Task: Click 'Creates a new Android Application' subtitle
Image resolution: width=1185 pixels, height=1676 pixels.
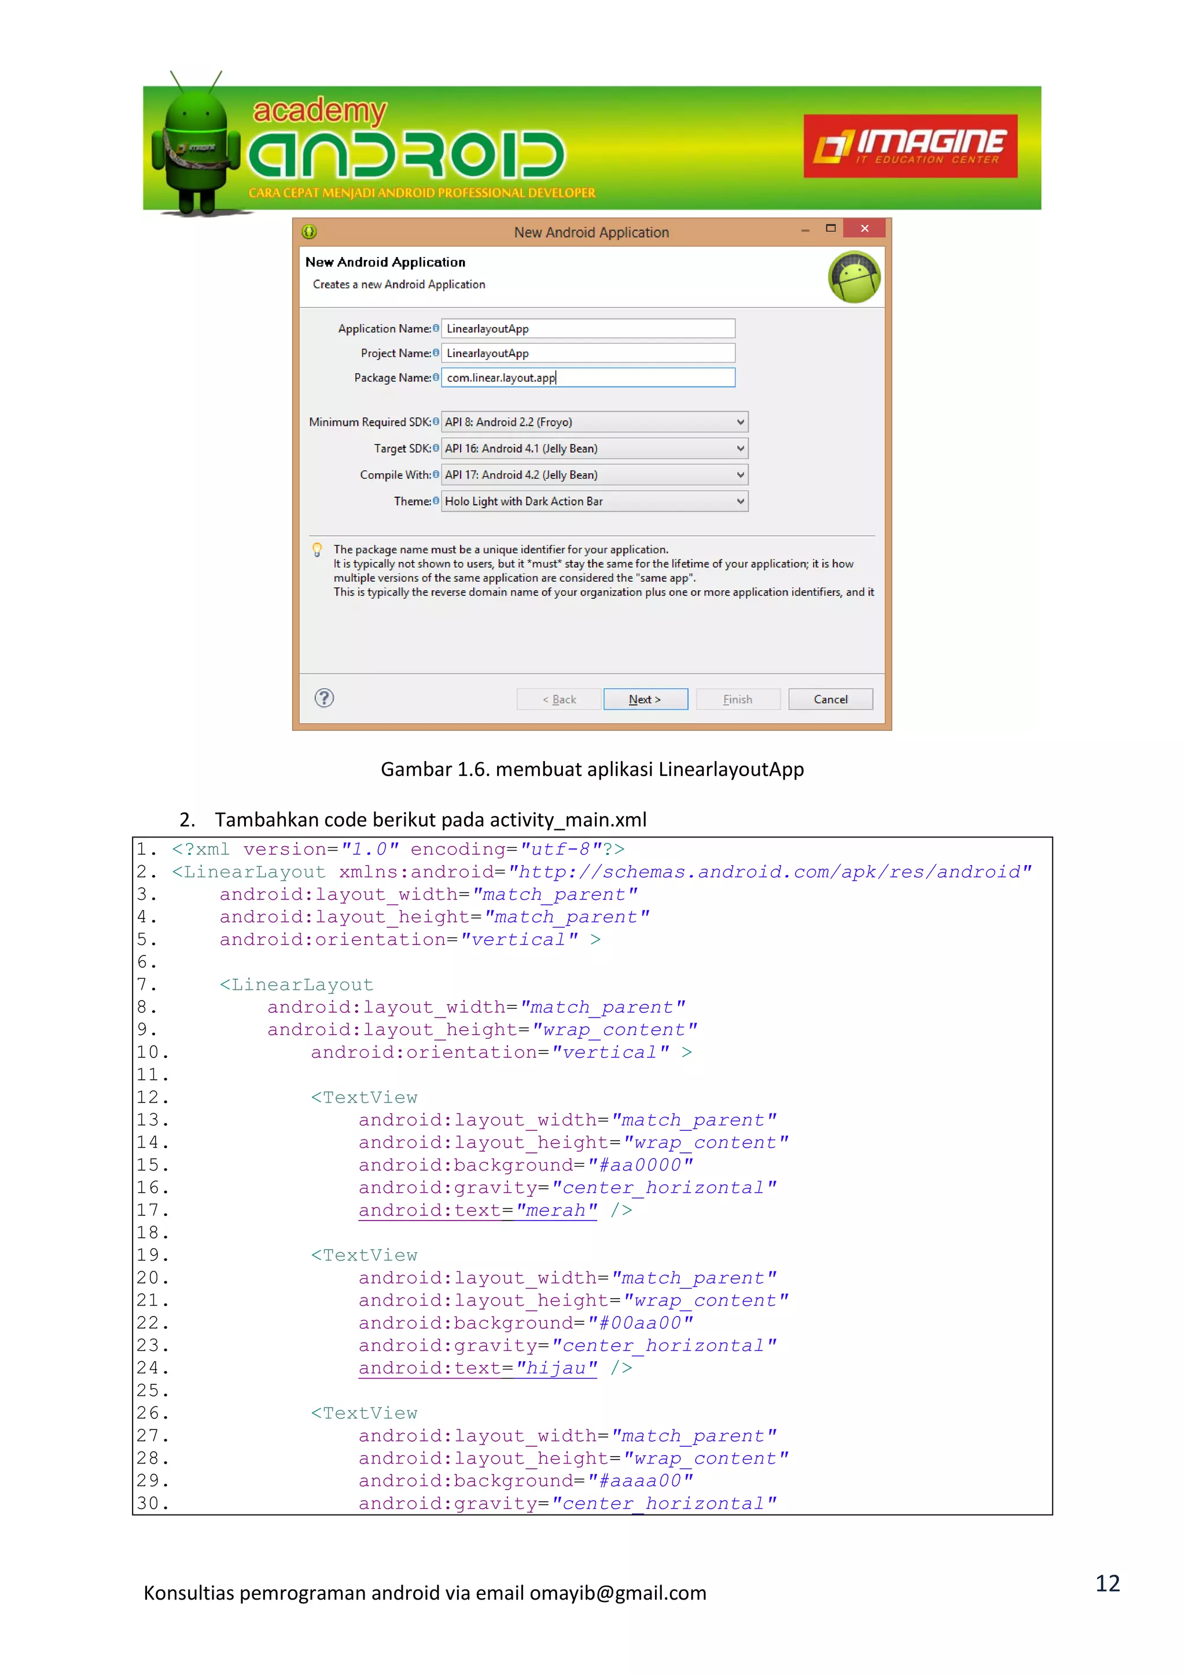Action: 399,285
